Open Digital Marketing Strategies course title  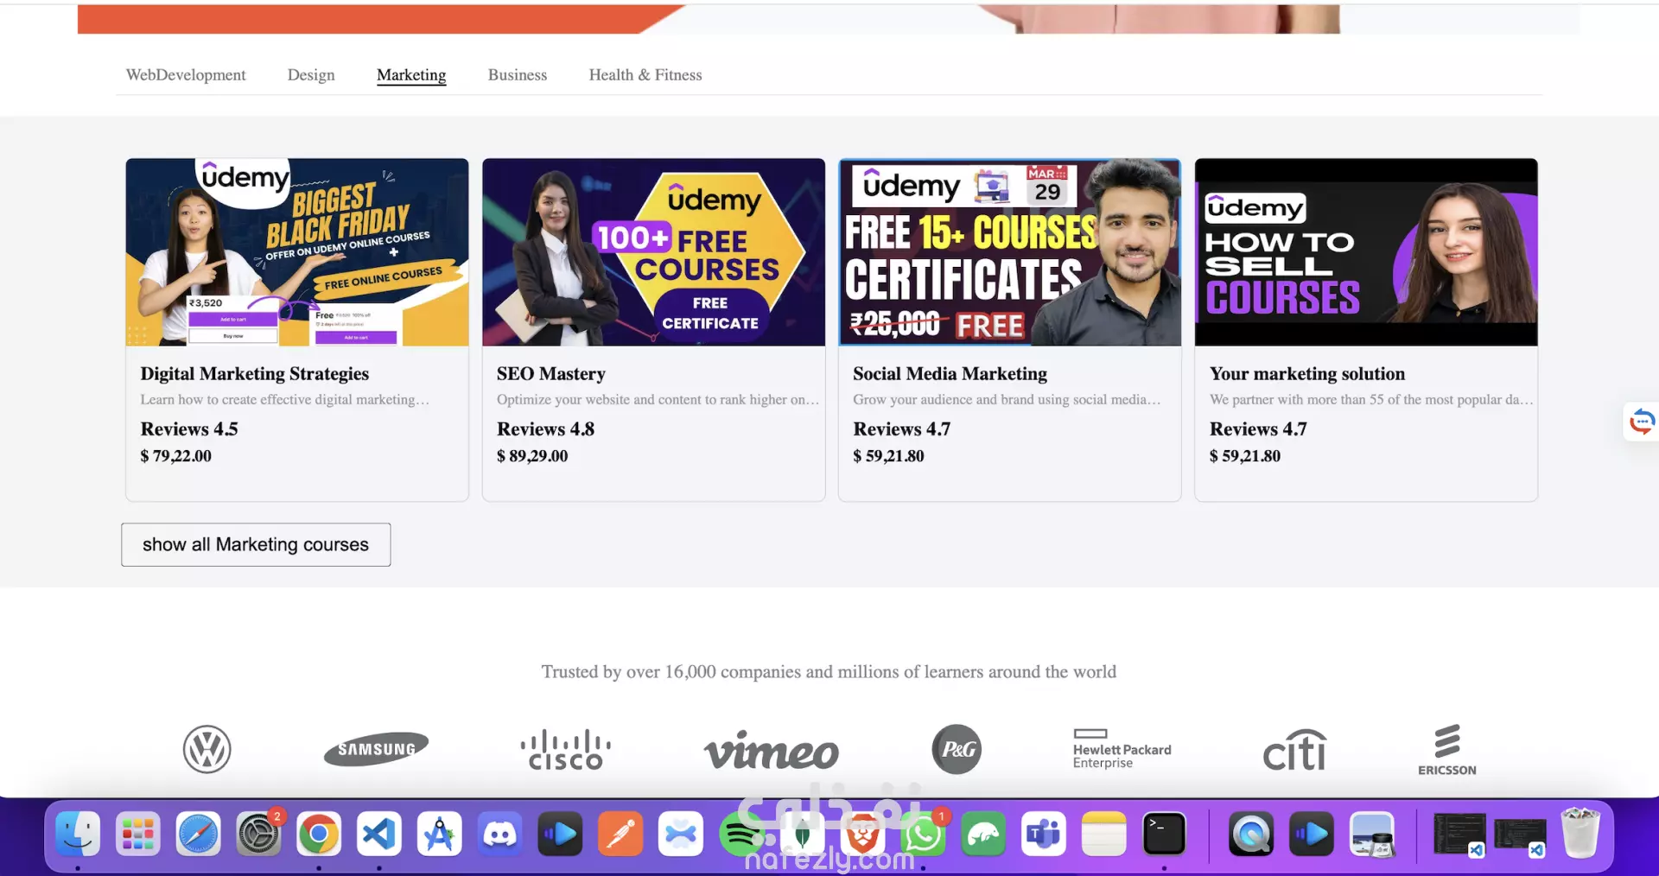[x=255, y=373]
